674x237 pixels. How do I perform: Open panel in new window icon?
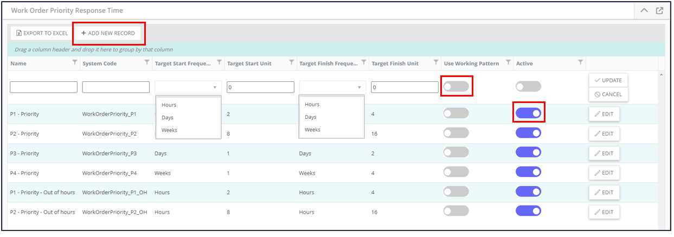pyautogui.click(x=659, y=10)
